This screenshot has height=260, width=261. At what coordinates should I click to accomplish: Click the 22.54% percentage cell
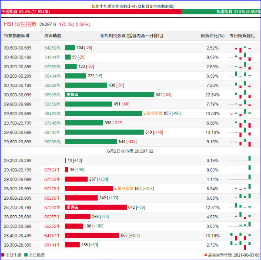[x=212, y=95]
